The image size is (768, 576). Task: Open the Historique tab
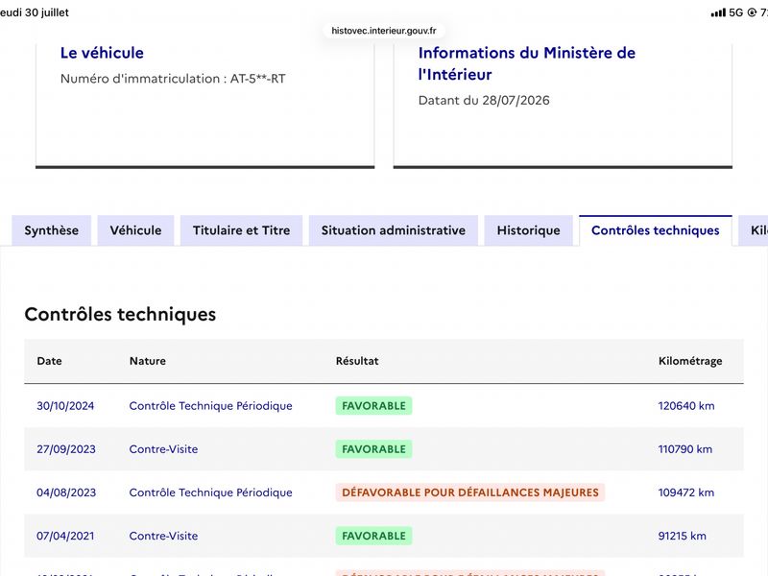(529, 230)
